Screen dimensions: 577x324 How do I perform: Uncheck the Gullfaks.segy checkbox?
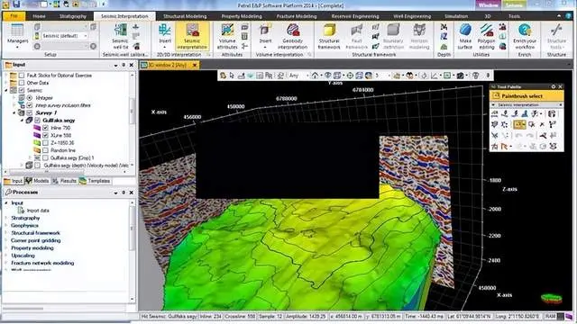pos(38,120)
